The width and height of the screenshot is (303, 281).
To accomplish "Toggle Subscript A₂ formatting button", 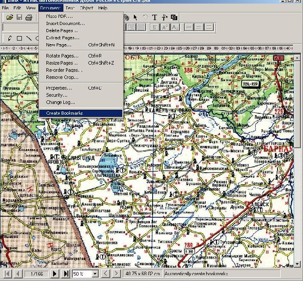I will click(174, 27).
